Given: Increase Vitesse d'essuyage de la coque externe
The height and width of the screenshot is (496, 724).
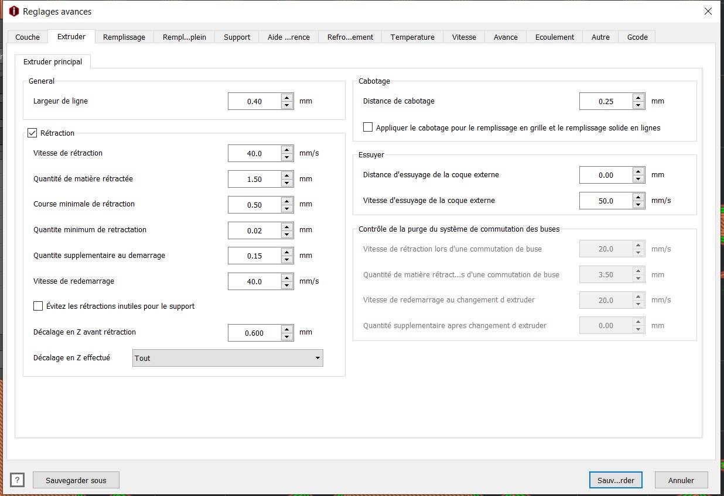Looking at the screenshot, I should pyautogui.click(x=638, y=197).
